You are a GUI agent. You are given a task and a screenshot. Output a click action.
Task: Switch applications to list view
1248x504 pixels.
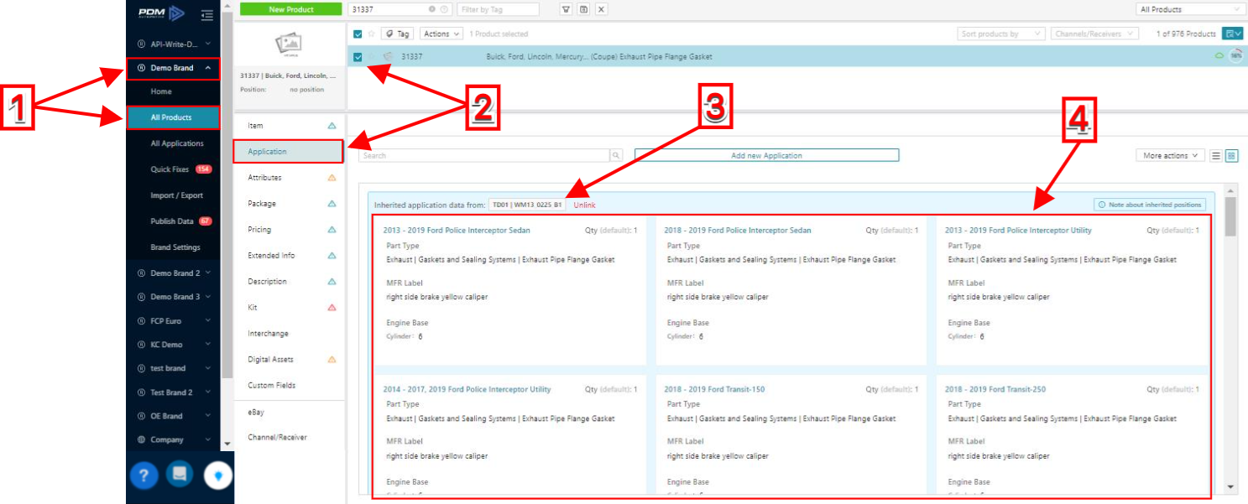coord(1215,156)
